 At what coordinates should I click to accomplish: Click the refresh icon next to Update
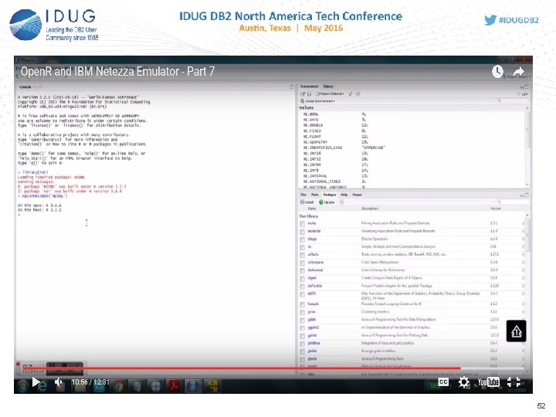tap(342, 202)
